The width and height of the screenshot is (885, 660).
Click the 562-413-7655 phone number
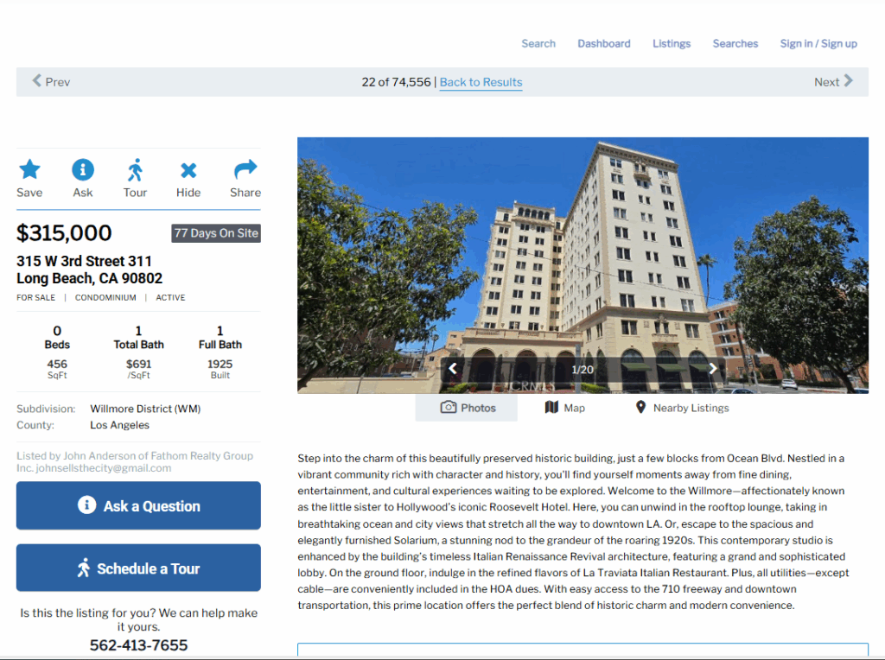[x=139, y=645]
